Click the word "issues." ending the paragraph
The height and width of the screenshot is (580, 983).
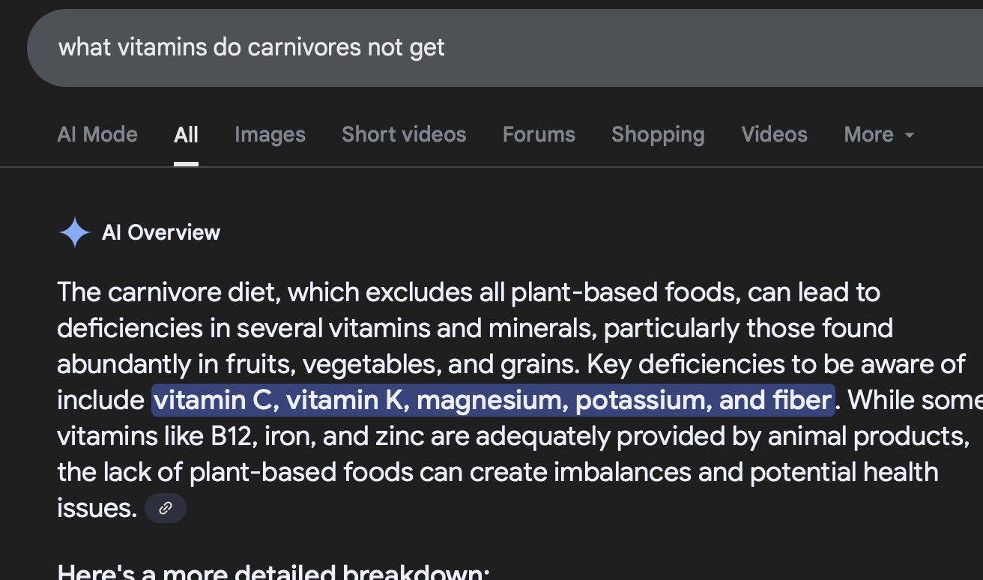[x=97, y=508]
